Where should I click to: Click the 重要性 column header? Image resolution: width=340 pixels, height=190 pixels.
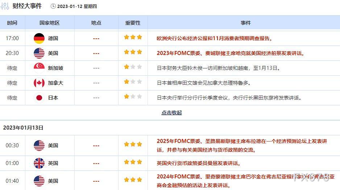(x=133, y=23)
